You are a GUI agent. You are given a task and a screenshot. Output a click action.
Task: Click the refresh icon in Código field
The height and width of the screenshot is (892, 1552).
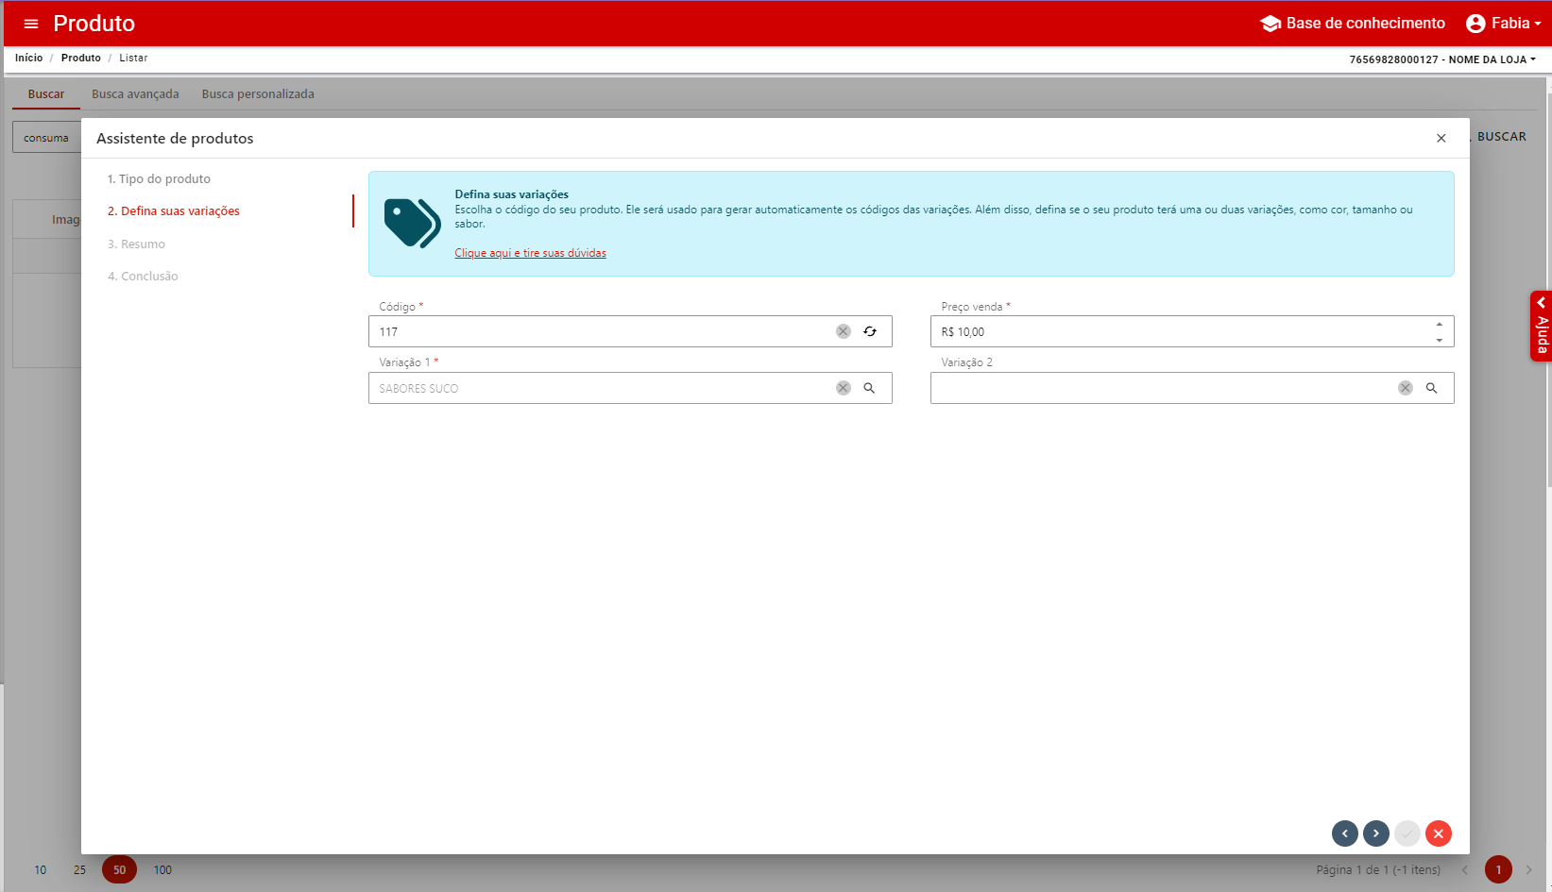[x=869, y=331]
